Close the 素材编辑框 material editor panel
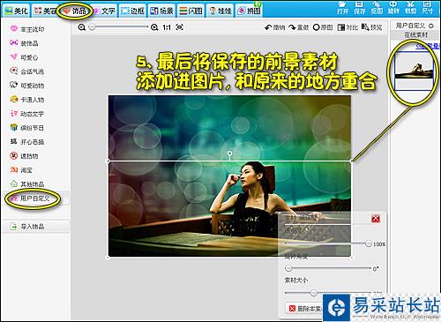Viewport: 441px width, 322px height. 376,219
